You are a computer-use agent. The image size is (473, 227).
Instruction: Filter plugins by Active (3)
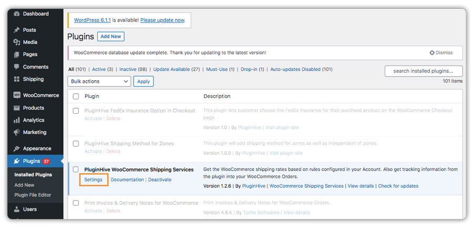102,69
